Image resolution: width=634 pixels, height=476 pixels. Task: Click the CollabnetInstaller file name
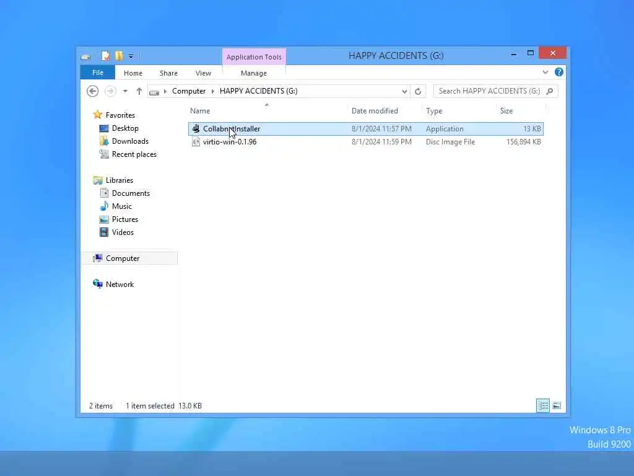[232, 129]
